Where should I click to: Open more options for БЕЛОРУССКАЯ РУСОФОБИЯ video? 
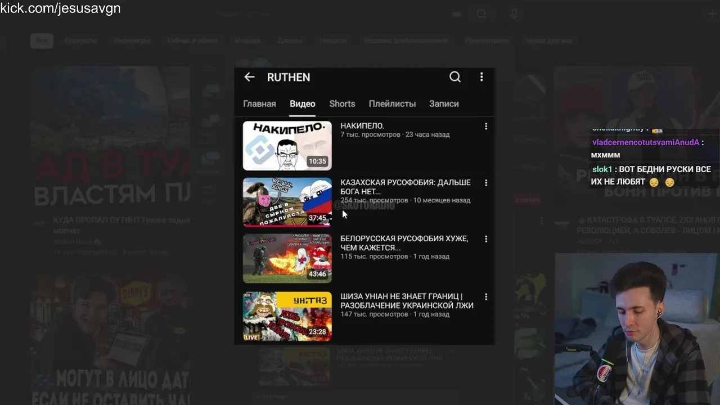[x=486, y=239]
